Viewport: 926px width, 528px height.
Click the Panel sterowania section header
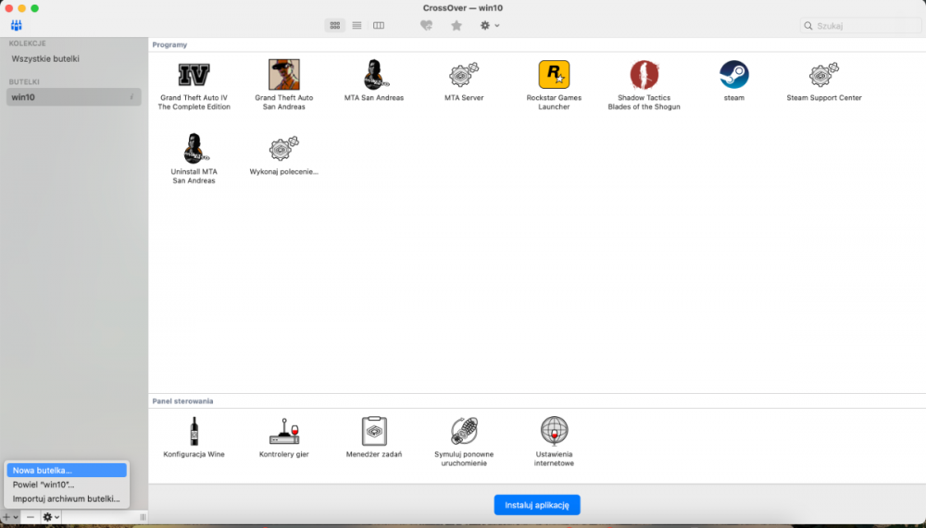(182, 401)
